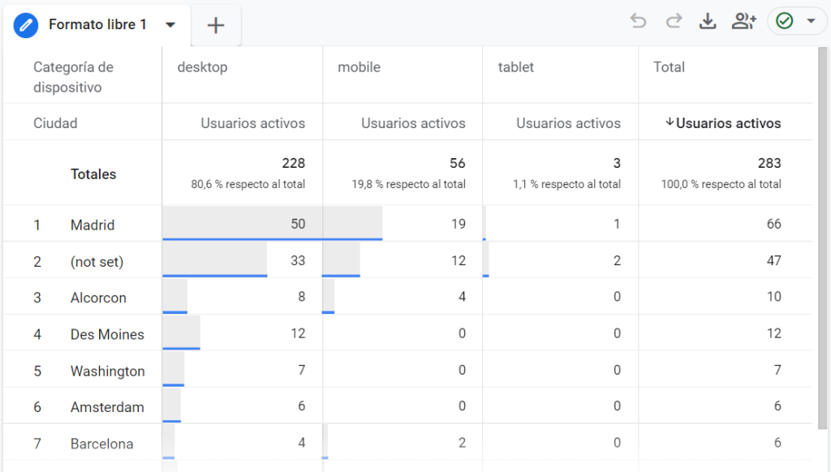Add a new tab with plus icon
The image size is (831, 472).
point(215,25)
